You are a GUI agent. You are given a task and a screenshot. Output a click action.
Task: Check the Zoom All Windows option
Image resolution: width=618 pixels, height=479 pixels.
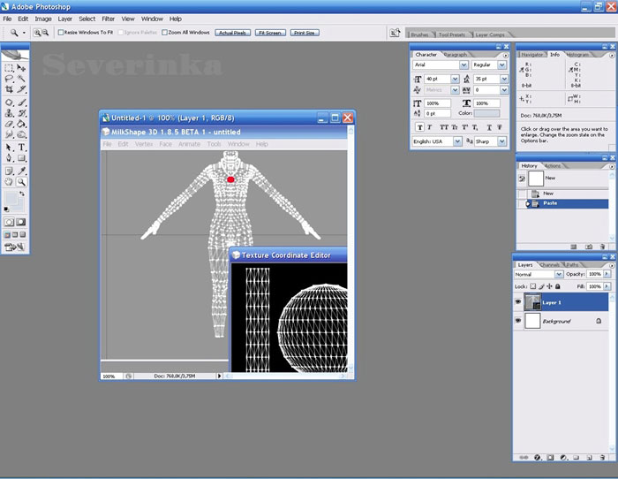(164, 33)
